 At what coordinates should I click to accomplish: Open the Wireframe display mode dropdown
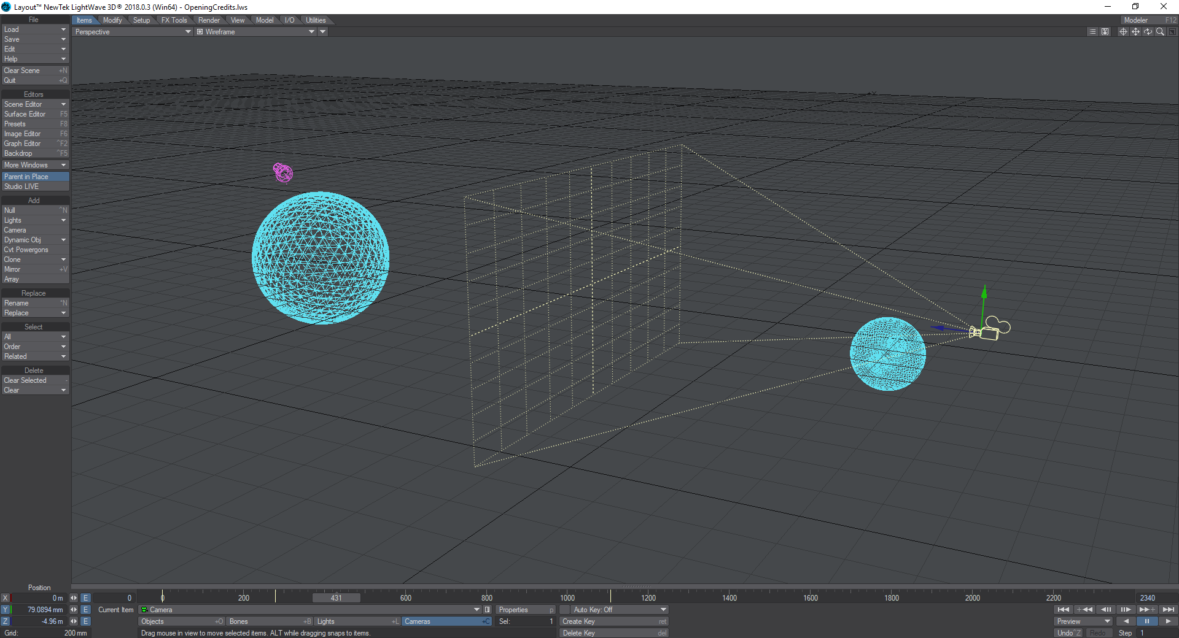(x=255, y=32)
